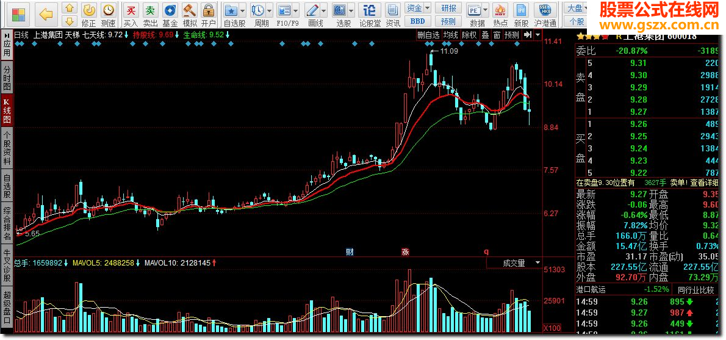Open the 模拟 gavel icon
Screen dimensions: 726x340
point(189,10)
